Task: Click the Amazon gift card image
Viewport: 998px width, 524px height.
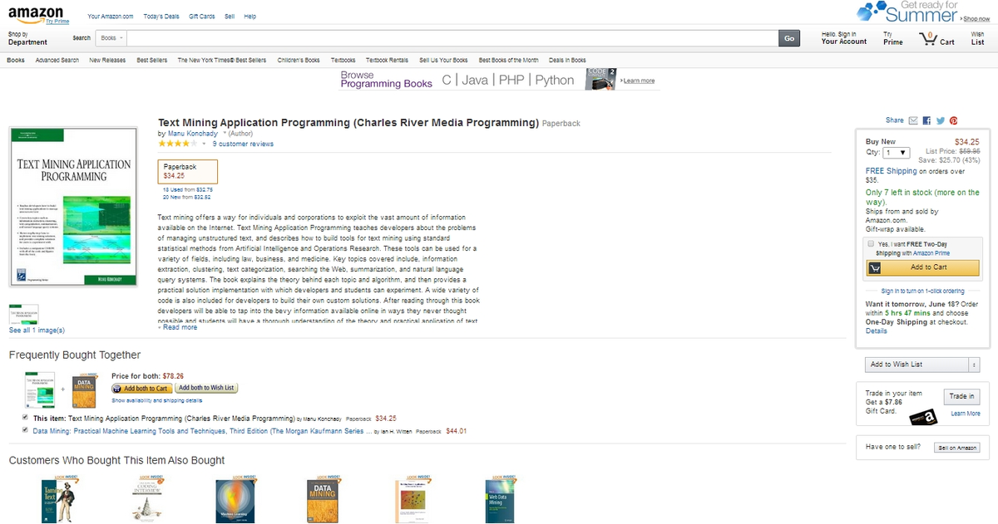Action: click(x=922, y=417)
